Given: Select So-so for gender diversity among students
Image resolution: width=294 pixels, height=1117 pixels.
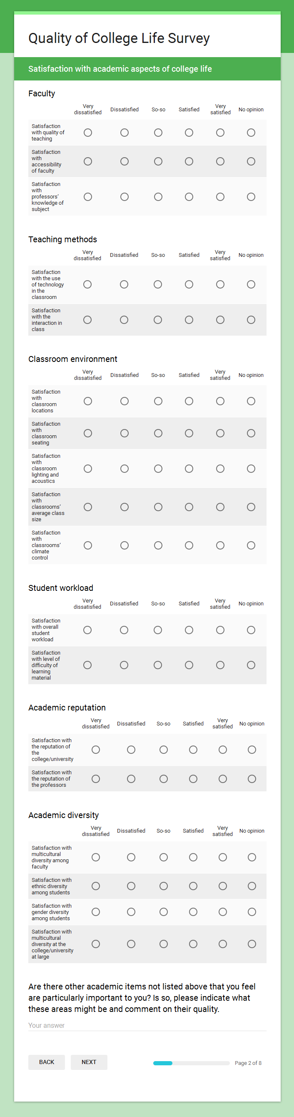Looking at the screenshot, I should click(x=163, y=912).
